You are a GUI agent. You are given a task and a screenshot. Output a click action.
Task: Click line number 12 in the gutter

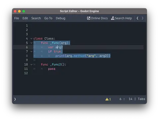[x=26, y=73]
